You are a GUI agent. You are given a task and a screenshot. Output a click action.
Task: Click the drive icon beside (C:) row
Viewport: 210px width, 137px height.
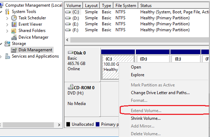coord(68,12)
